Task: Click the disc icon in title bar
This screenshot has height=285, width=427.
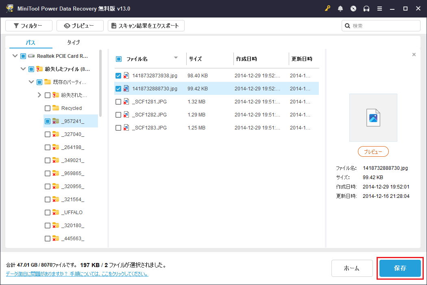Action: pos(353,9)
